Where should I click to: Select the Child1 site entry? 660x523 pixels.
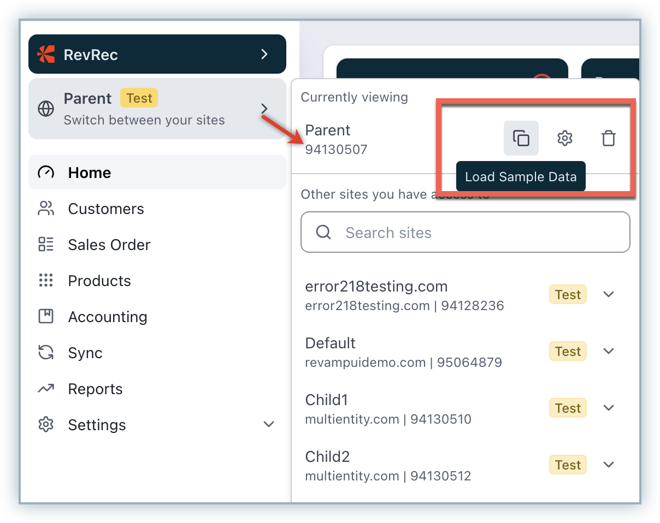click(388, 409)
